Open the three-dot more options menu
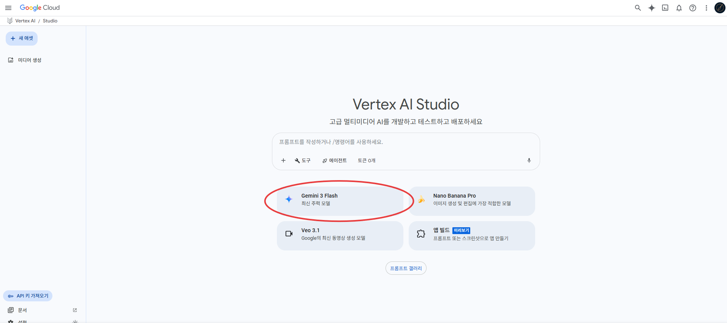This screenshot has height=323, width=727. 706,8
